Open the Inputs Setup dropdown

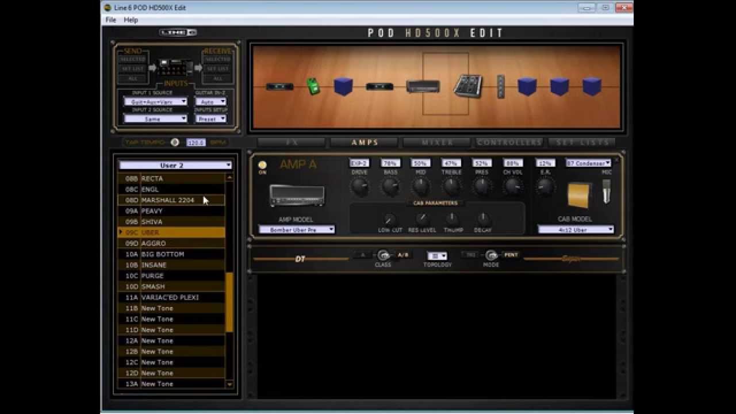point(210,119)
